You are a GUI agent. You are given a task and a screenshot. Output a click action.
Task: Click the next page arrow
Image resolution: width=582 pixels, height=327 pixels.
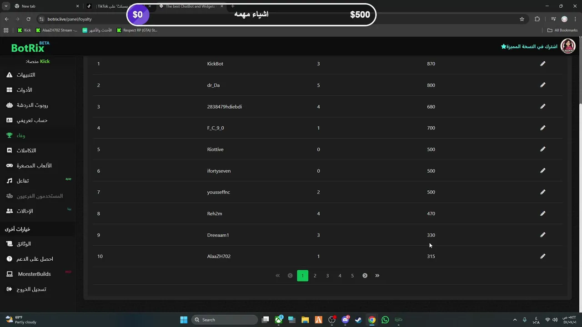[365, 276]
